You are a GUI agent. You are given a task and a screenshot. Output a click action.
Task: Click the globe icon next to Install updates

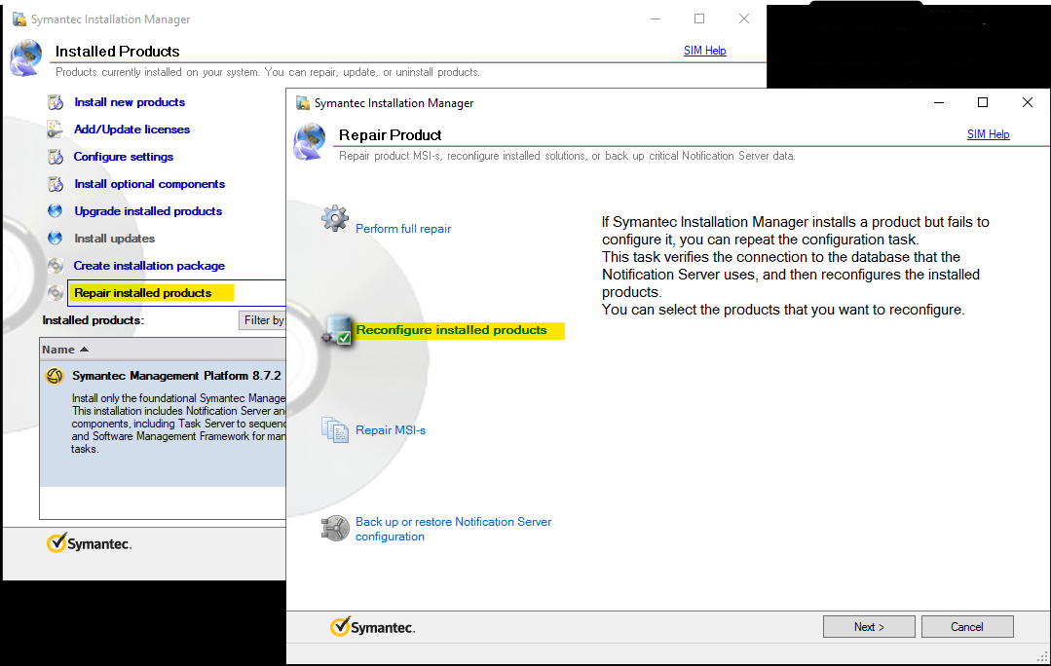(56, 239)
